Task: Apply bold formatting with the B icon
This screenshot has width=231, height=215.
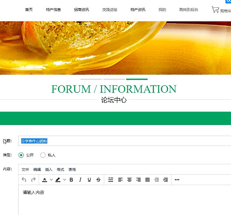Action: coord(71,180)
